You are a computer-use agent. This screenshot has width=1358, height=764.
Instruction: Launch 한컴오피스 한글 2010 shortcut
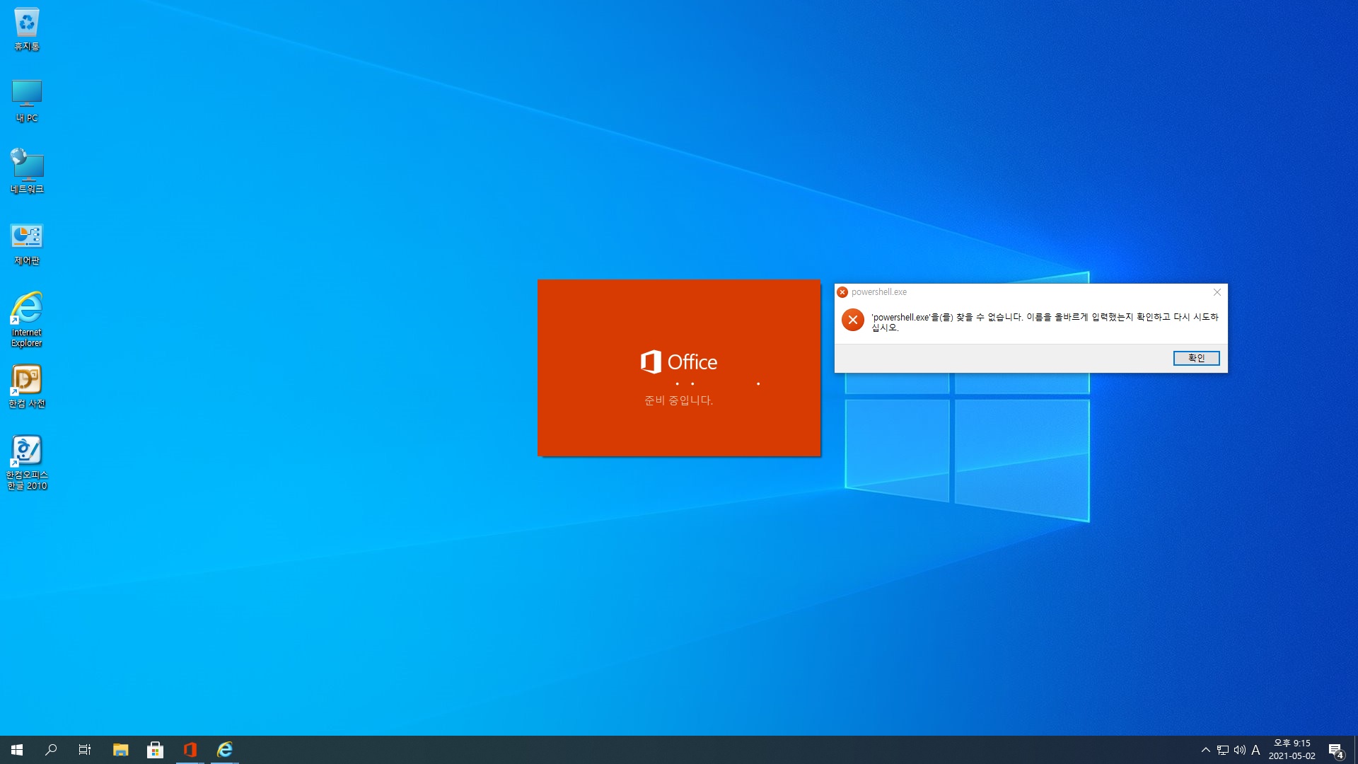[x=27, y=463]
